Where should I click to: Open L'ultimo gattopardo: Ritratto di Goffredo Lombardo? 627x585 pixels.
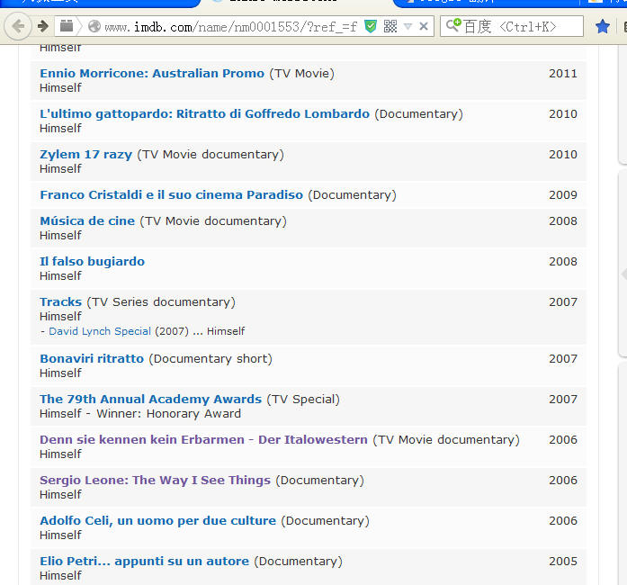point(204,114)
